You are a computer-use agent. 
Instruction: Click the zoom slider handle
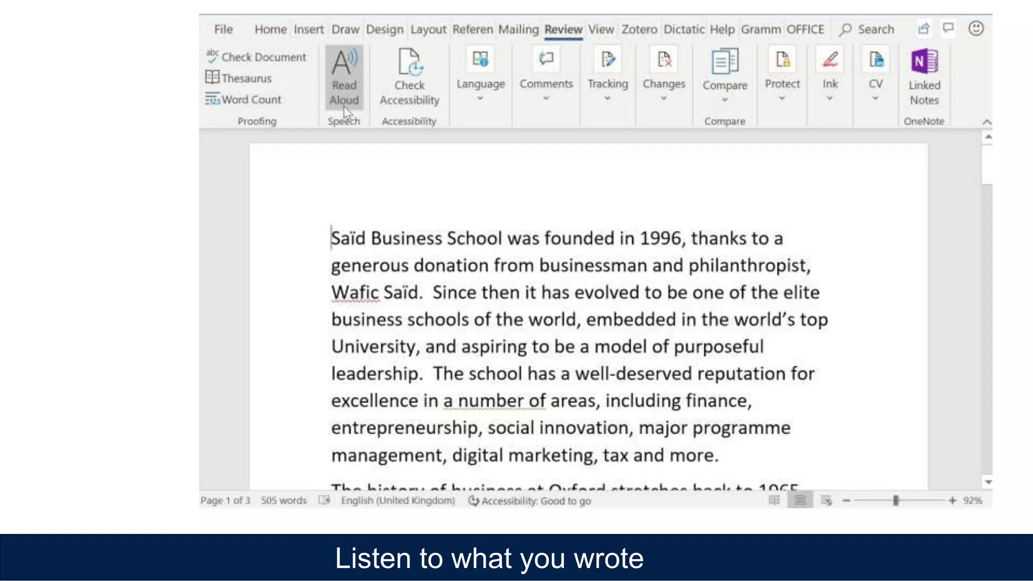pyautogui.click(x=896, y=500)
